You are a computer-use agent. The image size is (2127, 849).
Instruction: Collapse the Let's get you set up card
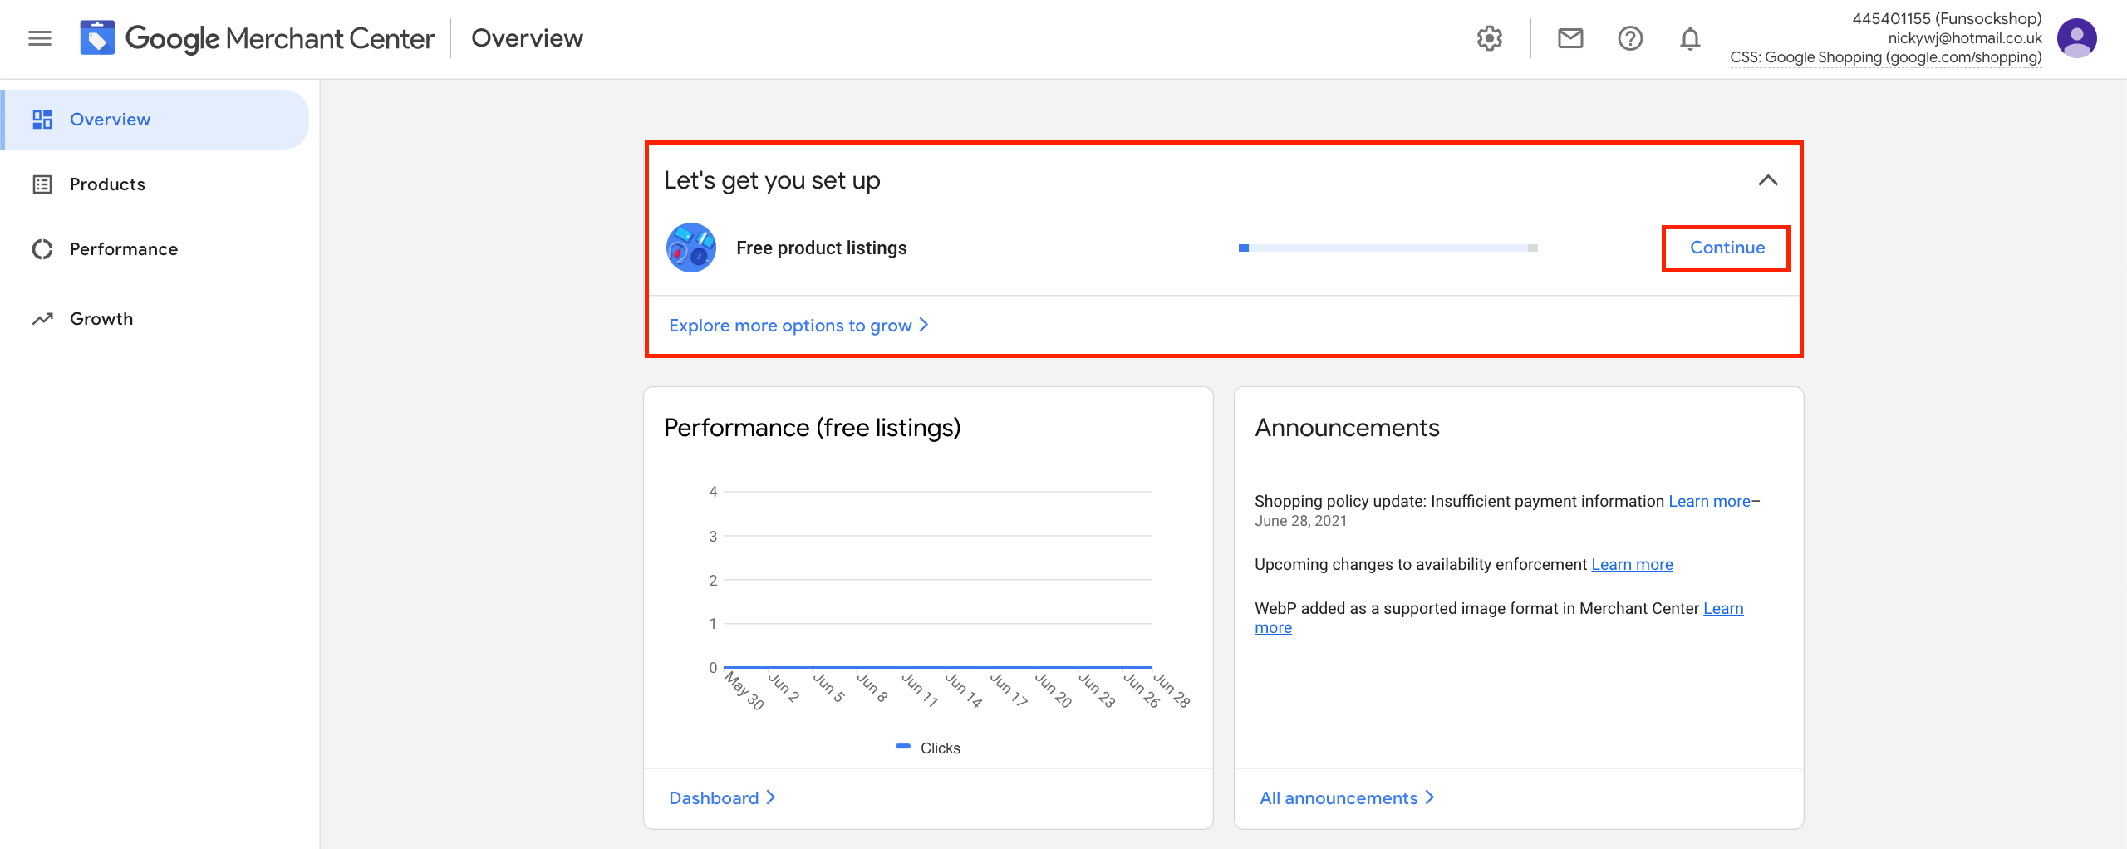(1768, 180)
